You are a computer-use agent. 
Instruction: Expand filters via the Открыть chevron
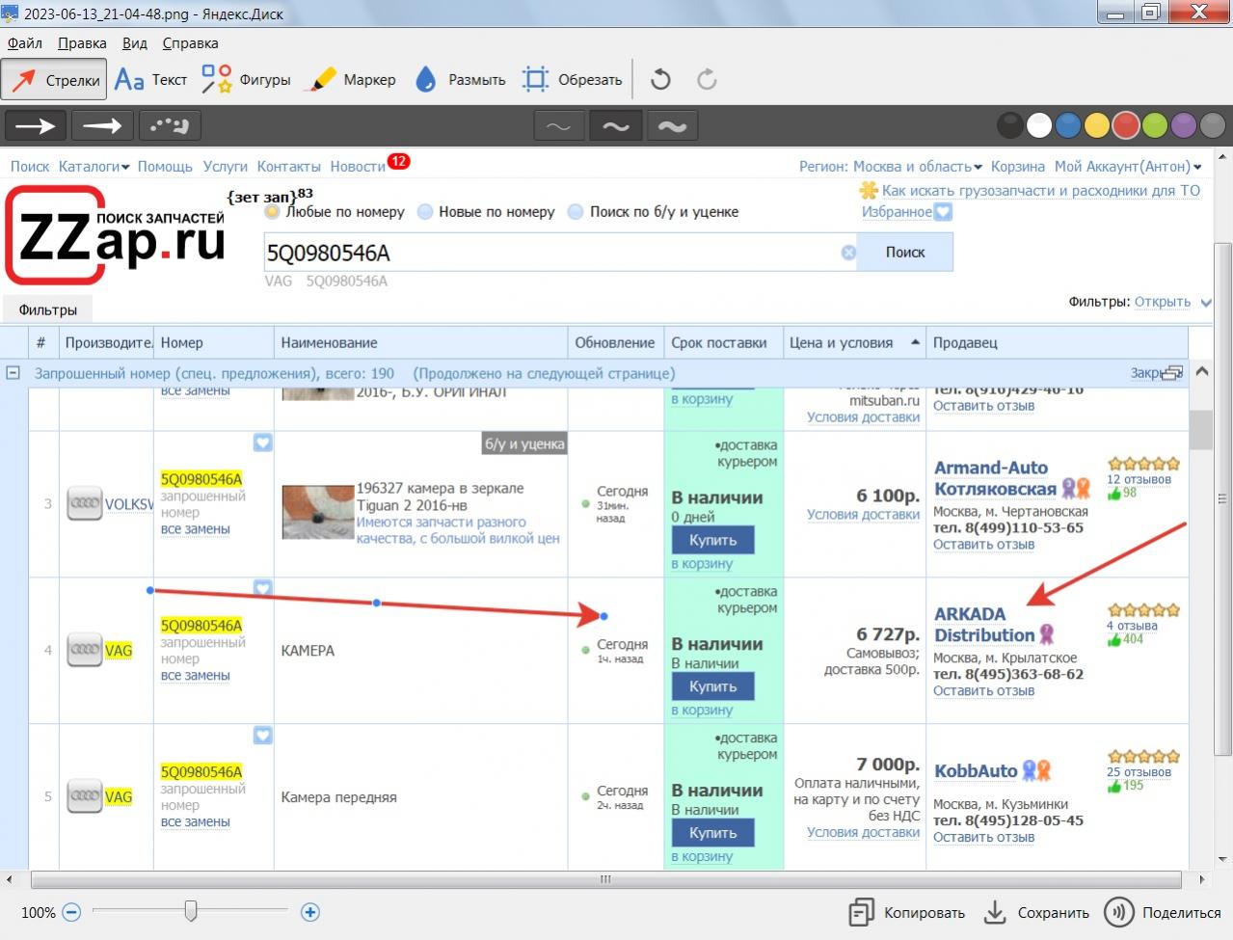[1205, 303]
